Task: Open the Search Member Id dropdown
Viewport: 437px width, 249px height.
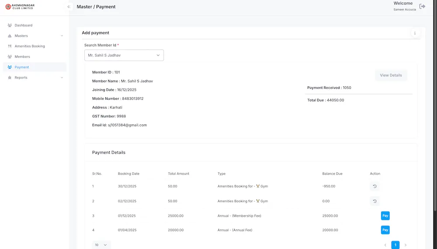Action: (x=124, y=55)
